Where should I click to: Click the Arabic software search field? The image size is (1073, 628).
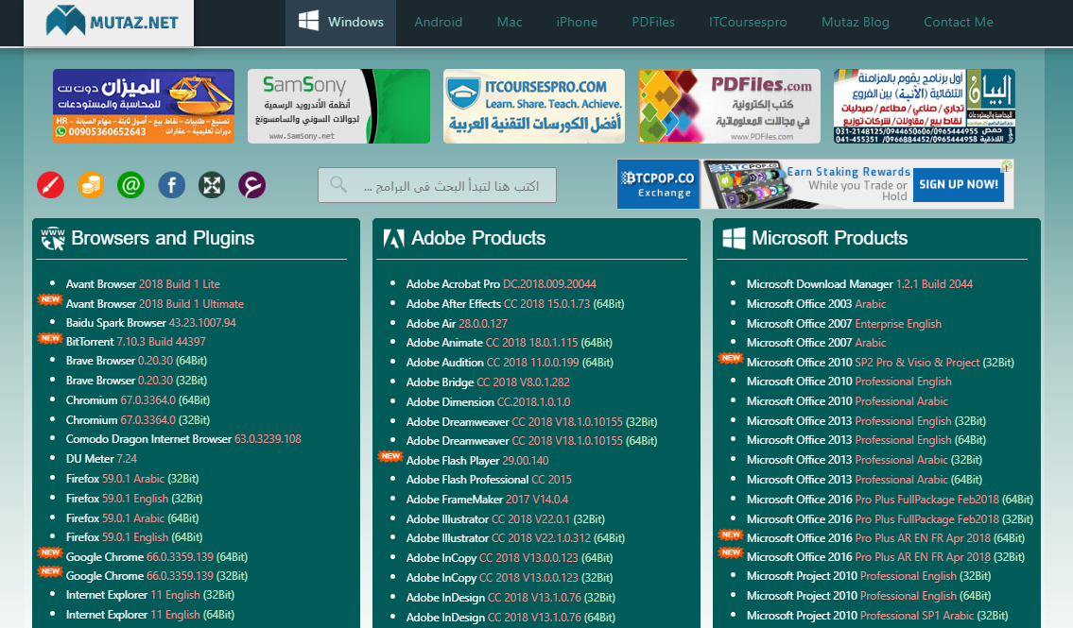point(438,185)
